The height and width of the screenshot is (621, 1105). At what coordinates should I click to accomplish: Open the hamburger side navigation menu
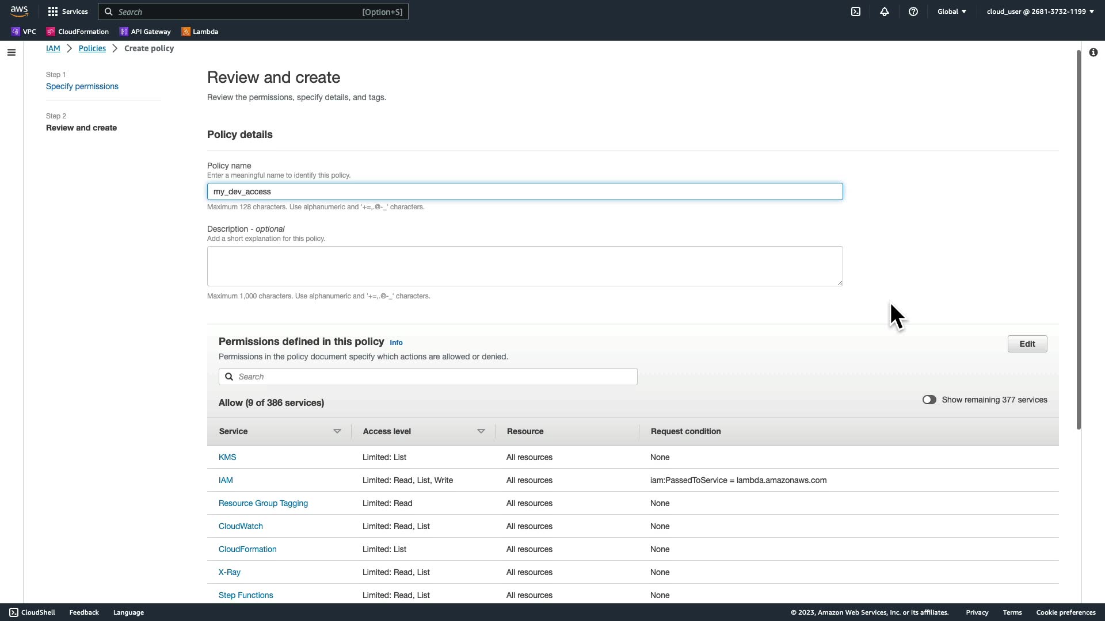[12, 52]
